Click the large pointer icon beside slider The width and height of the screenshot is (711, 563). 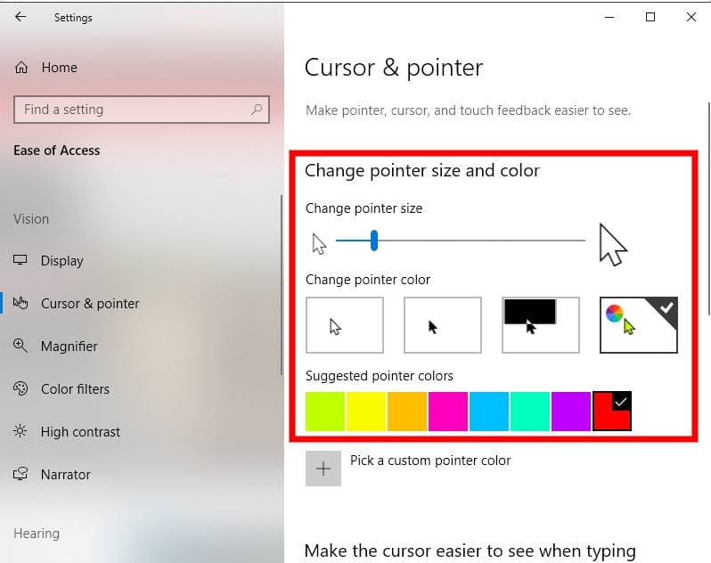[x=613, y=244]
